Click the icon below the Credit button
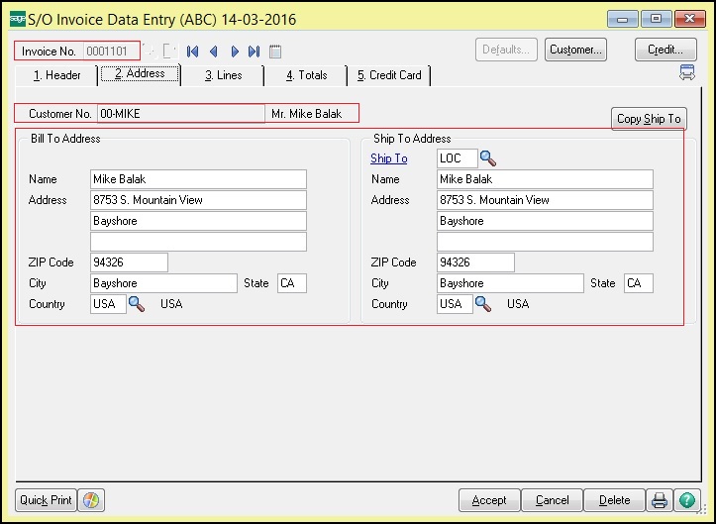The image size is (716, 524). (x=686, y=73)
